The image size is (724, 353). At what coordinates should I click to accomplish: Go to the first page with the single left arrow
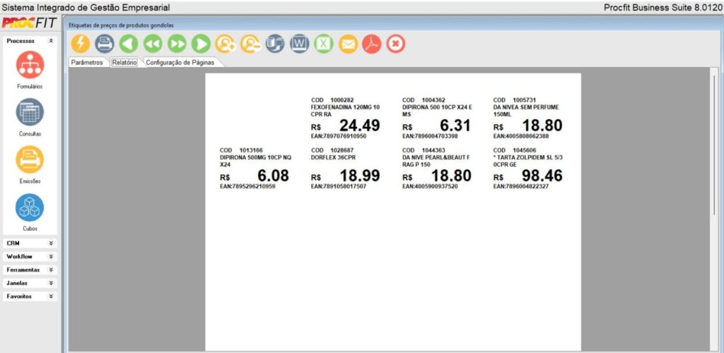click(129, 44)
